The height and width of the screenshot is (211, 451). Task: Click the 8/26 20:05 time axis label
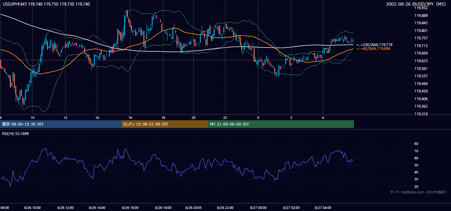(193, 207)
